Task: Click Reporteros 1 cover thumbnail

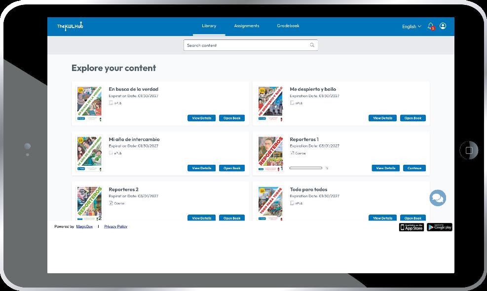Action: coord(270,154)
